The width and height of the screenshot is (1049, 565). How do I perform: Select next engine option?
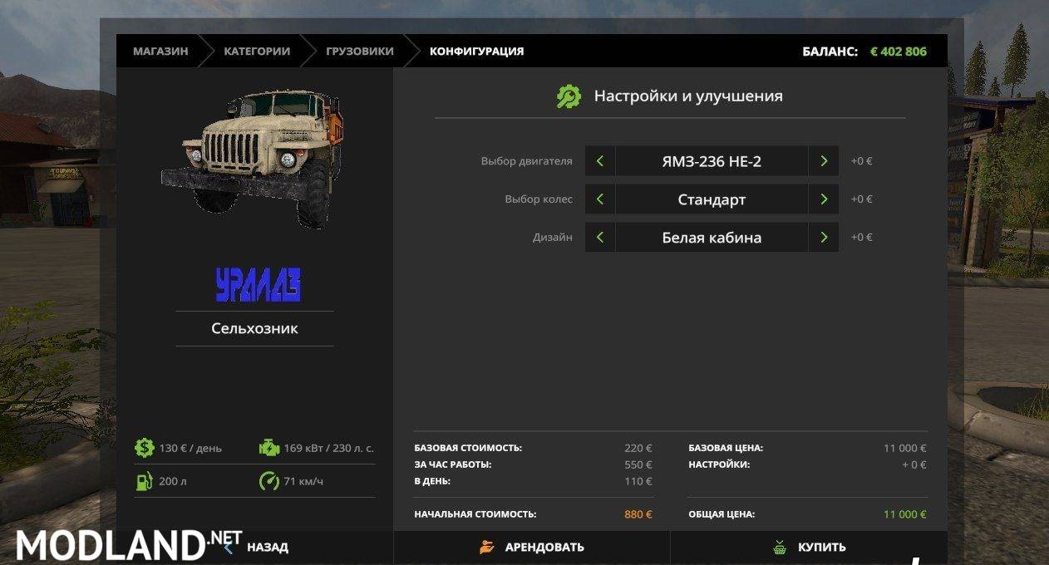pos(823,161)
